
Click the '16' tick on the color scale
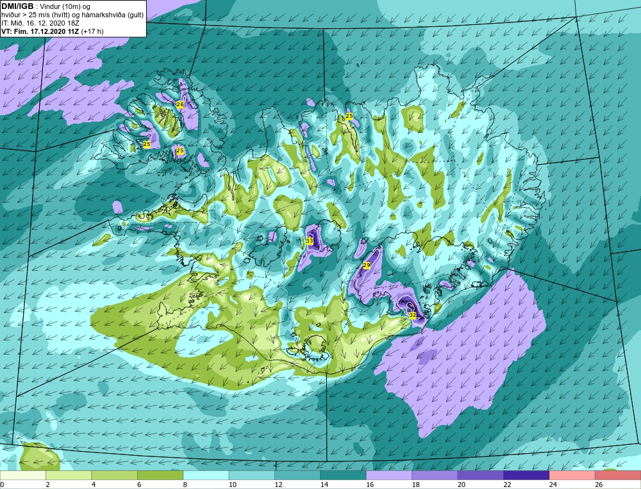tap(370, 485)
